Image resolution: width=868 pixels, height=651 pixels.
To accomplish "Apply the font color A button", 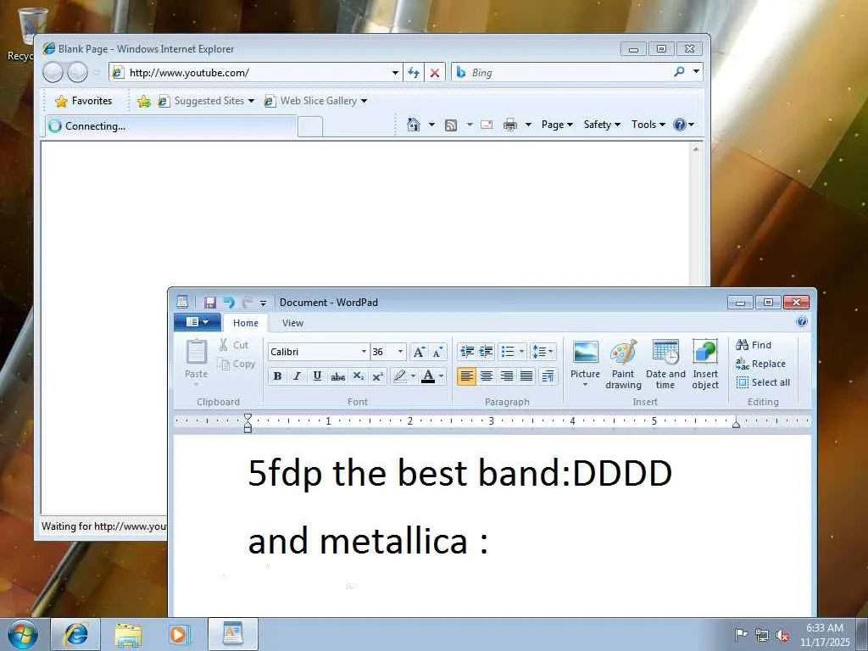I will click(x=428, y=376).
